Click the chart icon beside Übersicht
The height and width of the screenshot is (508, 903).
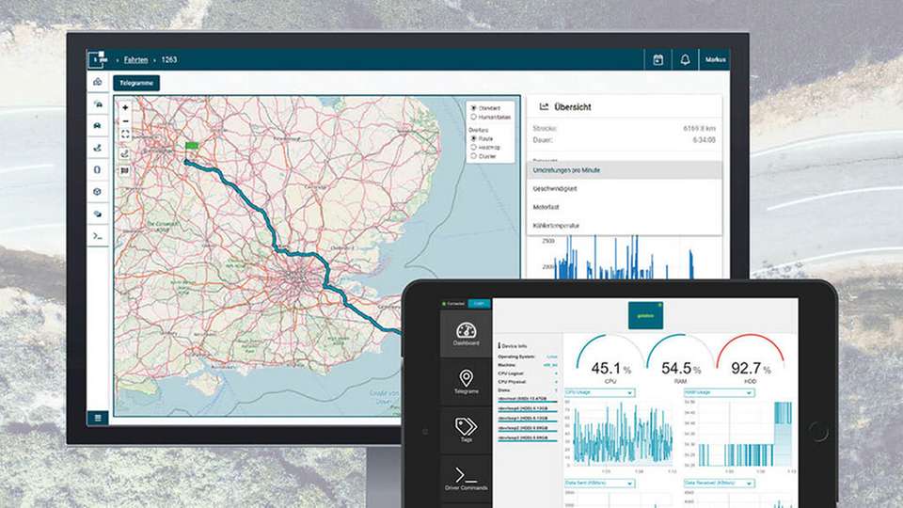(544, 107)
